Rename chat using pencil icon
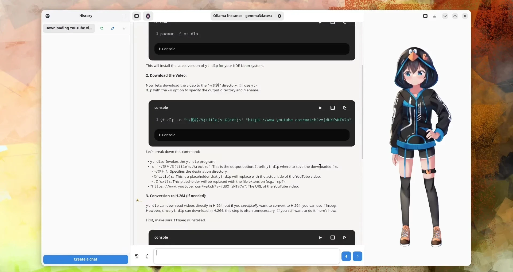Image resolution: width=513 pixels, height=272 pixels. [x=113, y=28]
